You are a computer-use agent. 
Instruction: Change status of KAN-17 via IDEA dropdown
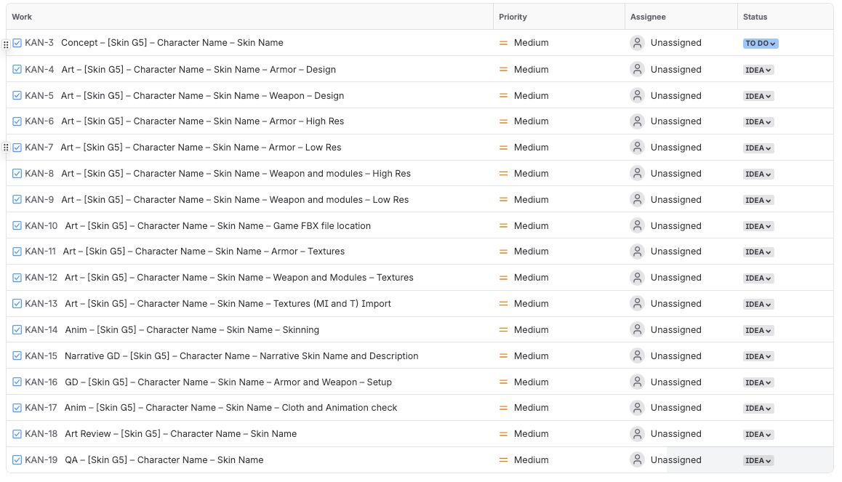pos(758,409)
